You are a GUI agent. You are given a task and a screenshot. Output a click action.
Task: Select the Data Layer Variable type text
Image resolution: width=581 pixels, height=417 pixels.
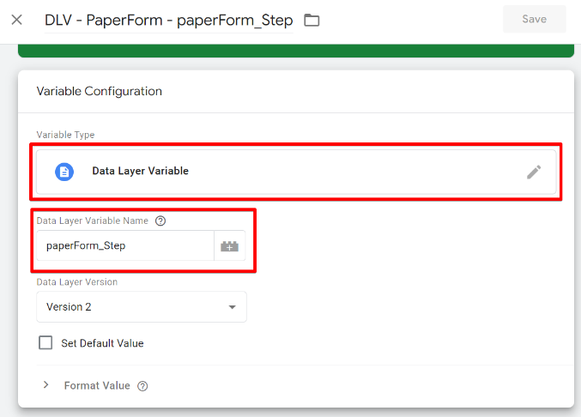pos(140,172)
